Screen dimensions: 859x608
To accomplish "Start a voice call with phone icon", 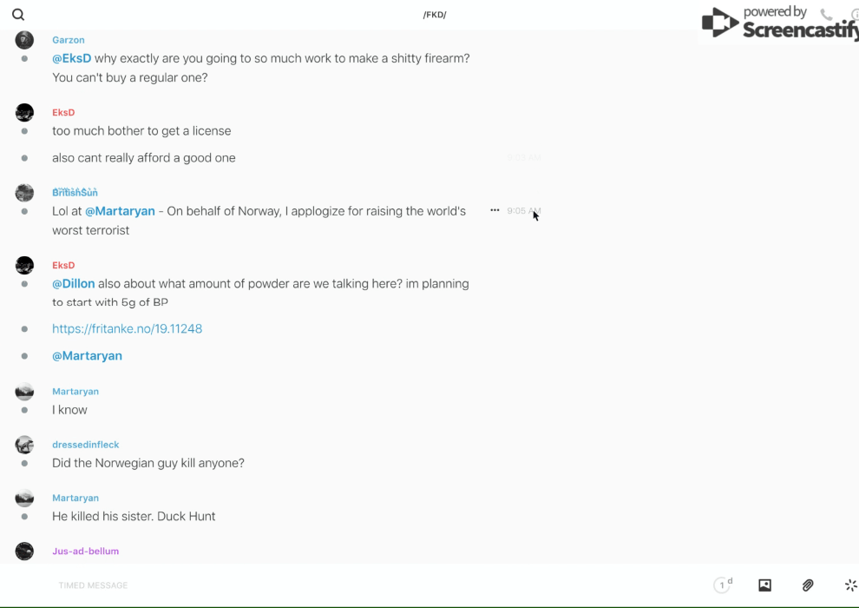I will point(826,15).
